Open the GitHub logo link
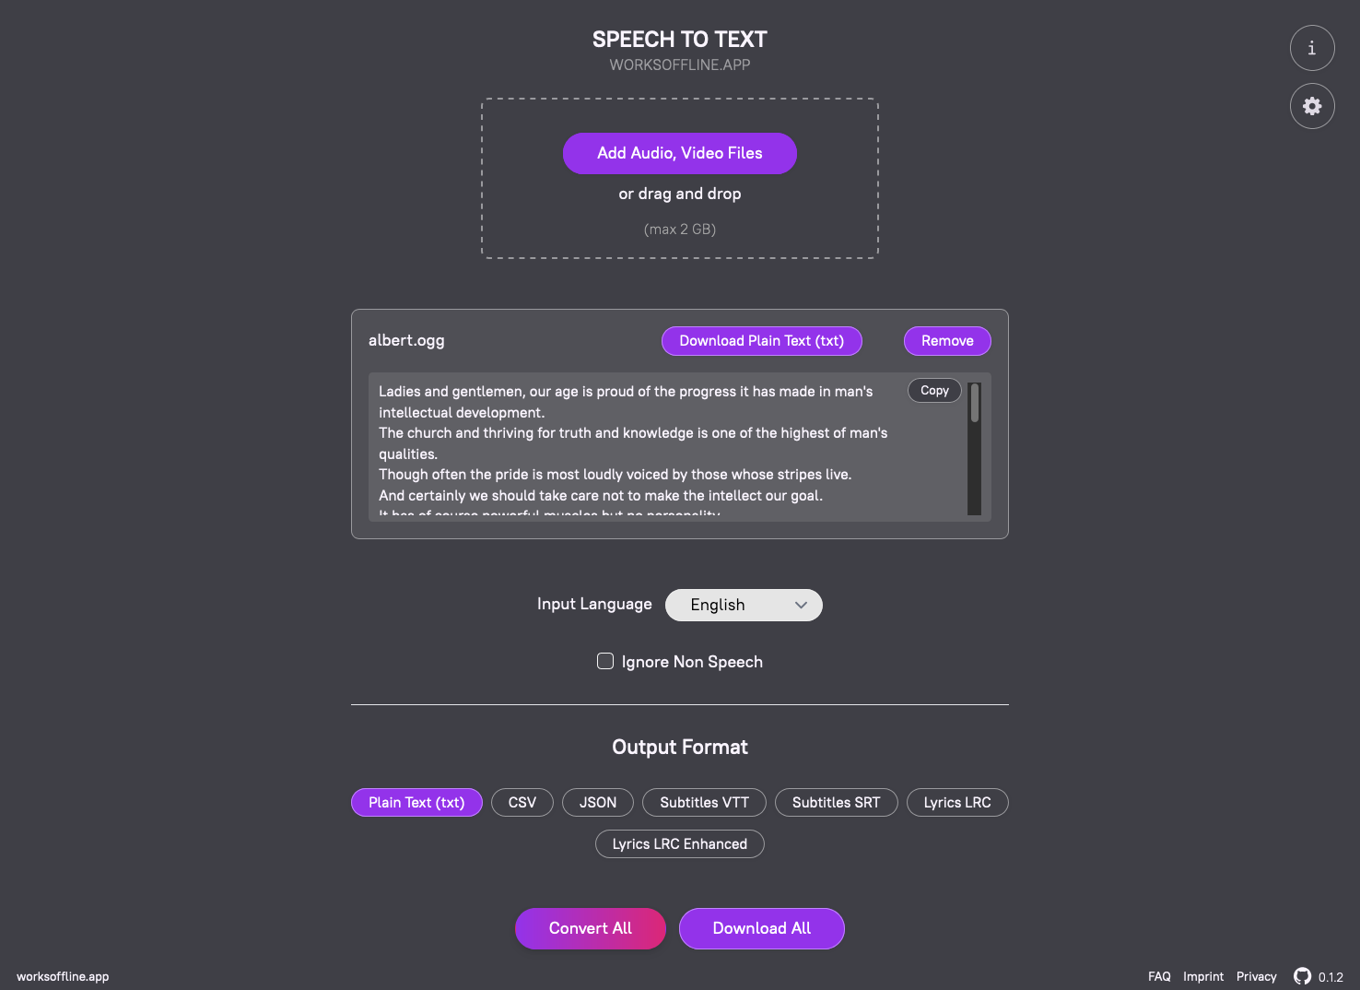 click(x=1302, y=976)
